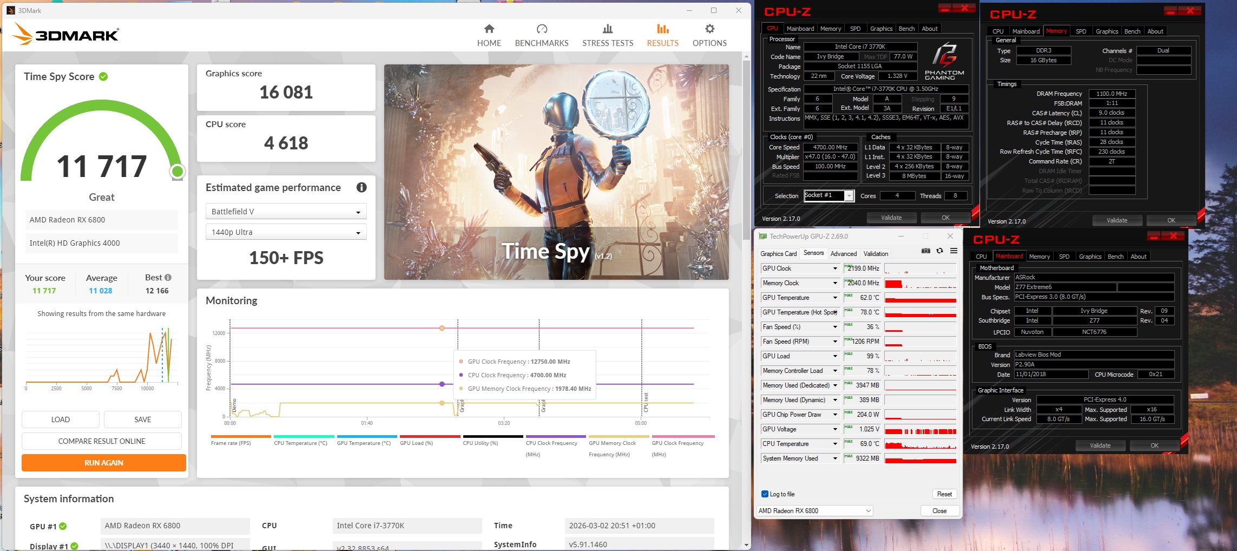Open the Battlefield V game dropdown
This screenshot has width=1237, height=551.
[286, 212]
